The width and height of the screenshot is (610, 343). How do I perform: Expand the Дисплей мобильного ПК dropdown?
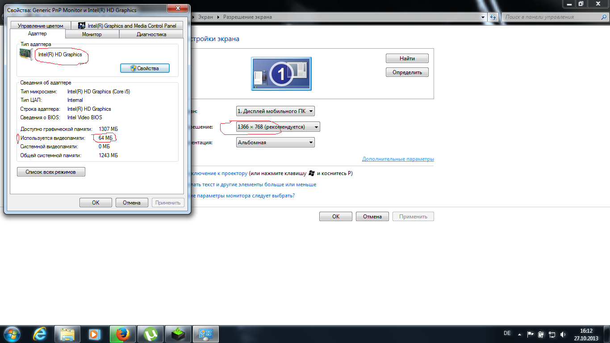276,111
